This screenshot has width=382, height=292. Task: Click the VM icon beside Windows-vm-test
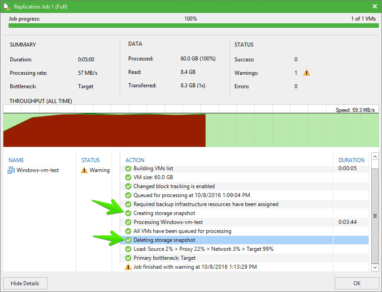[11, 170]
